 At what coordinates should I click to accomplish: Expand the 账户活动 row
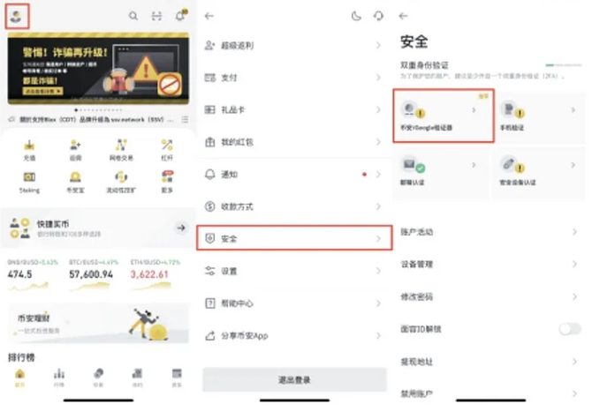pyautogui.click(x=489, y=232)
